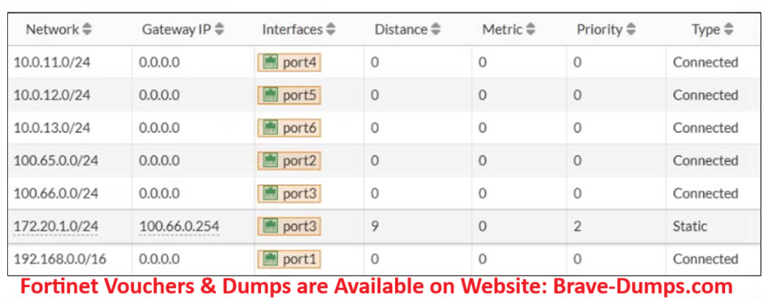Select the 100.65.0.0/24 network entry

pos(56,161)
